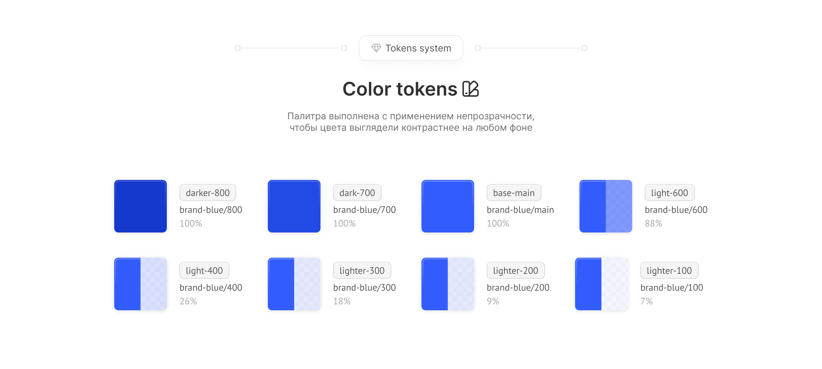
Task: Select the lighter-200 swatch at 9%
Action: pos(447,284)
